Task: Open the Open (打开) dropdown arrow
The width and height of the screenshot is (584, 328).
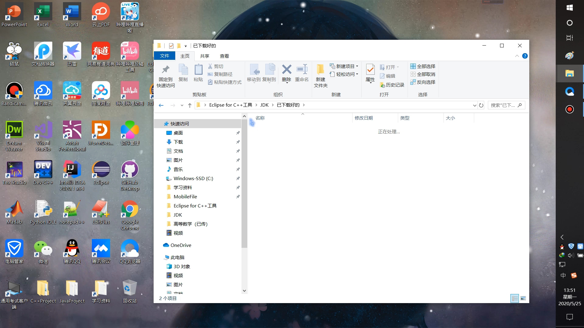Action: coord(398,67)
